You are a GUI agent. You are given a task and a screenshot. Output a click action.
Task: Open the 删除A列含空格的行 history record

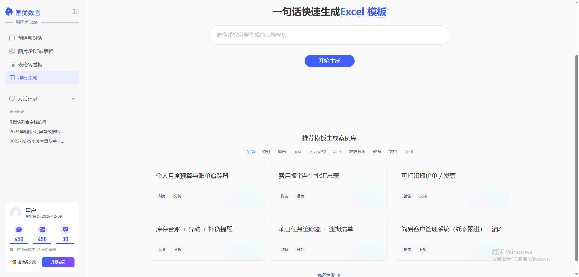(x=28, y=122)
